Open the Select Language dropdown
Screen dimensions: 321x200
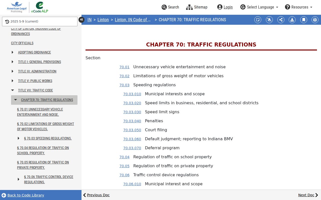point(259,7)
